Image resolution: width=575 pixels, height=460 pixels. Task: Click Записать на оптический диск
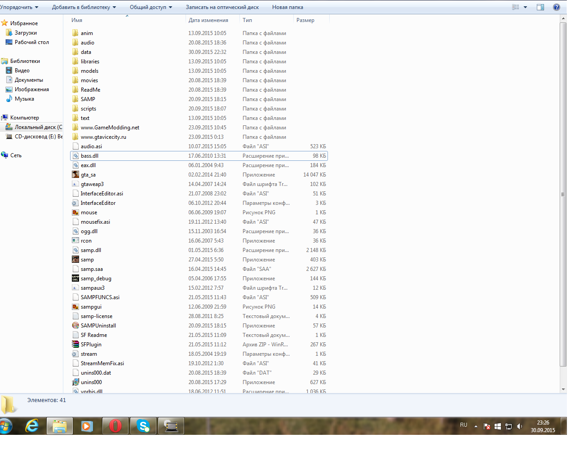[222, 7]
